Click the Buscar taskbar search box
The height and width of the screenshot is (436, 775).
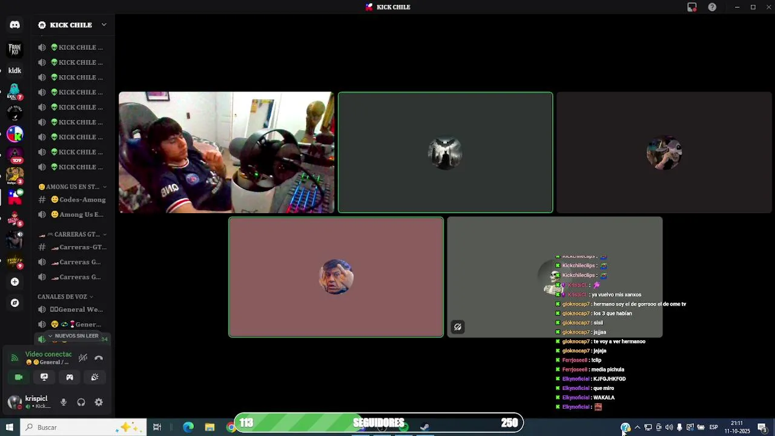[x=83, y=428]
